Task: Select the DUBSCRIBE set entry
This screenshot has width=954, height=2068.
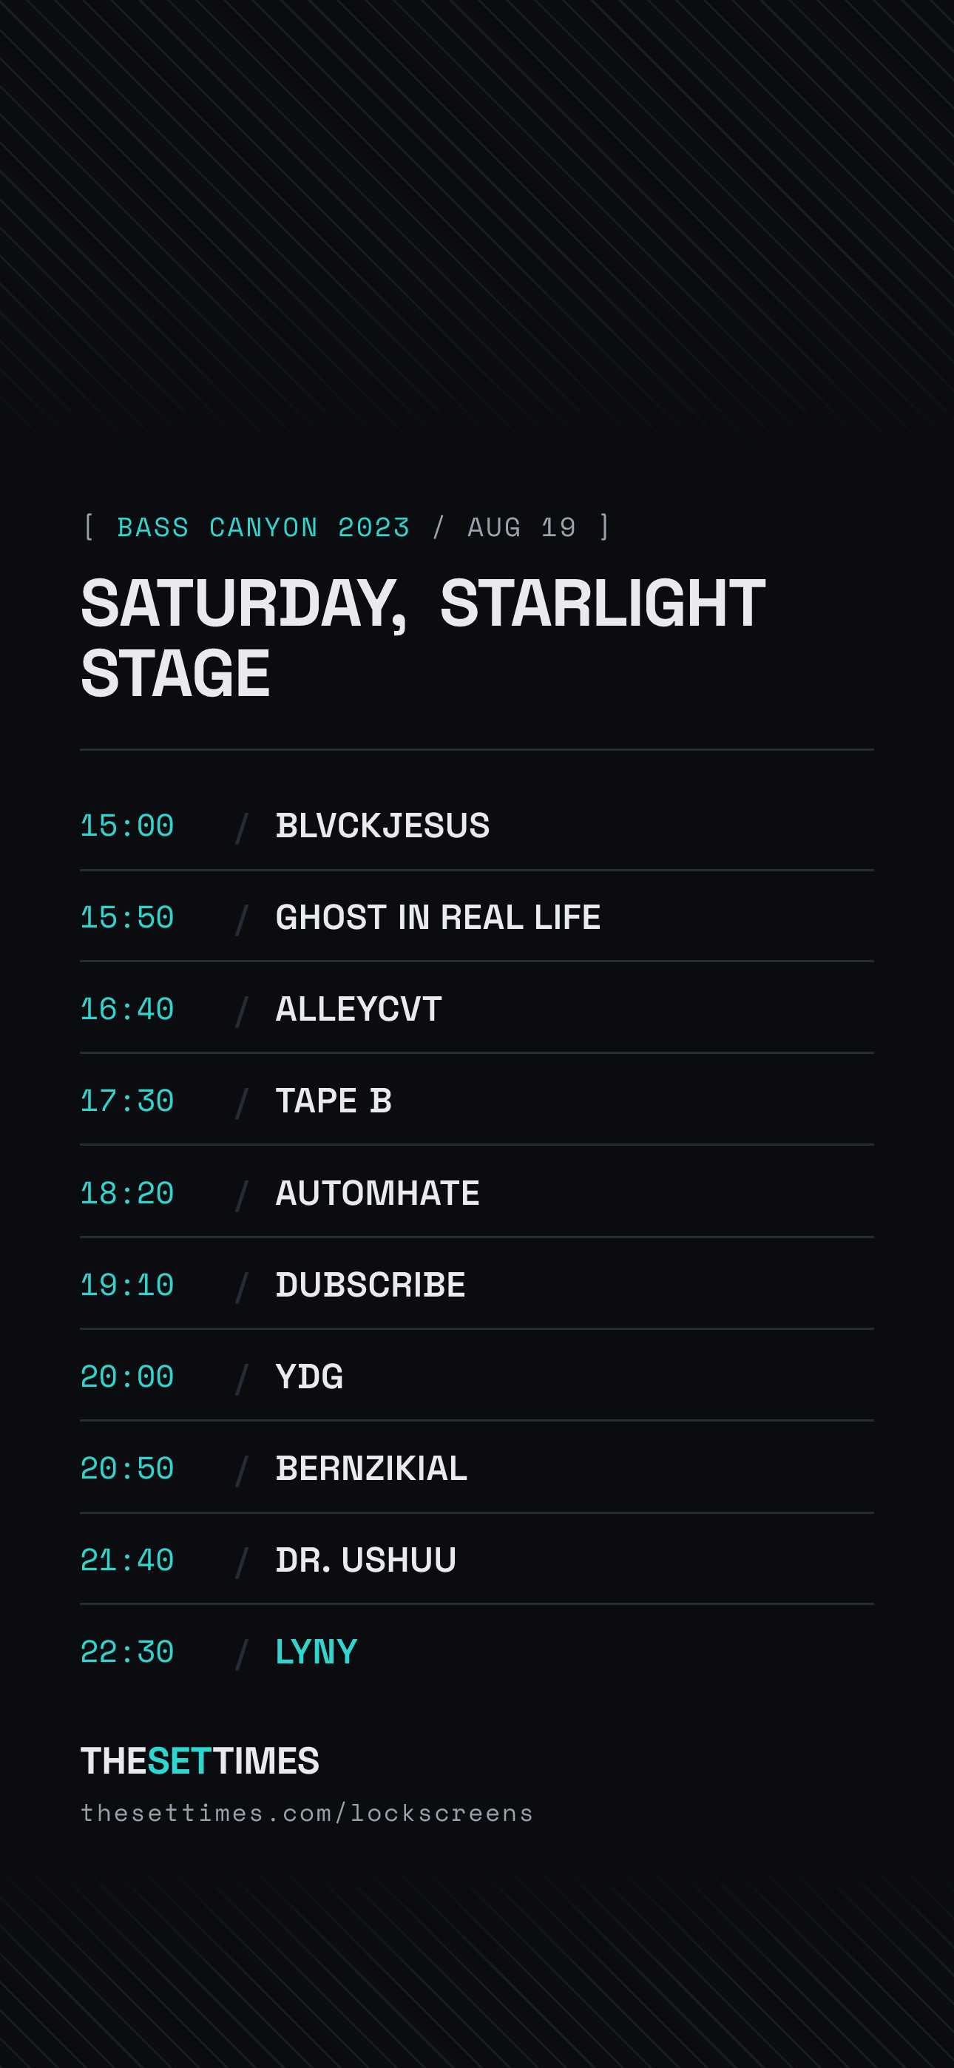Action: click(x=371, y=1285)
